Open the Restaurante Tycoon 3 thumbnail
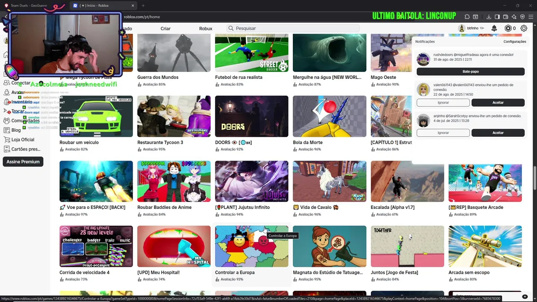 pos(174,116)
